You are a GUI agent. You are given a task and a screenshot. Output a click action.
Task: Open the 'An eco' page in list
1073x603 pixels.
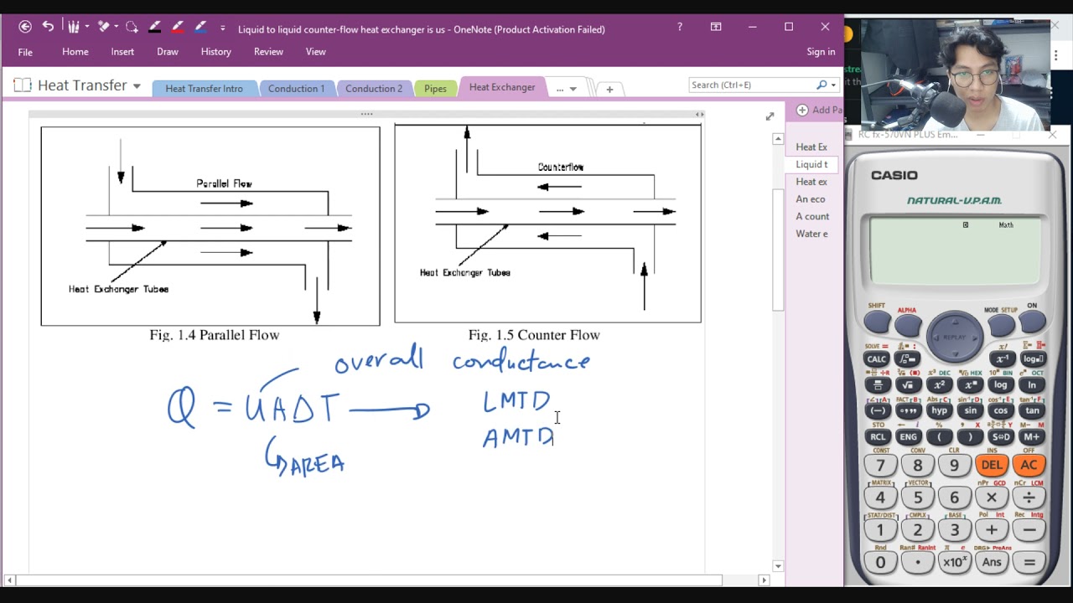pos(811,199)
